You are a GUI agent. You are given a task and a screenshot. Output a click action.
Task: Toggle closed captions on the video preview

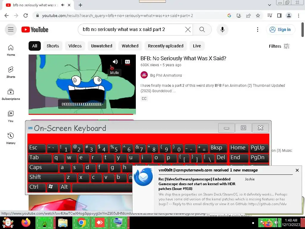point(127,62)
